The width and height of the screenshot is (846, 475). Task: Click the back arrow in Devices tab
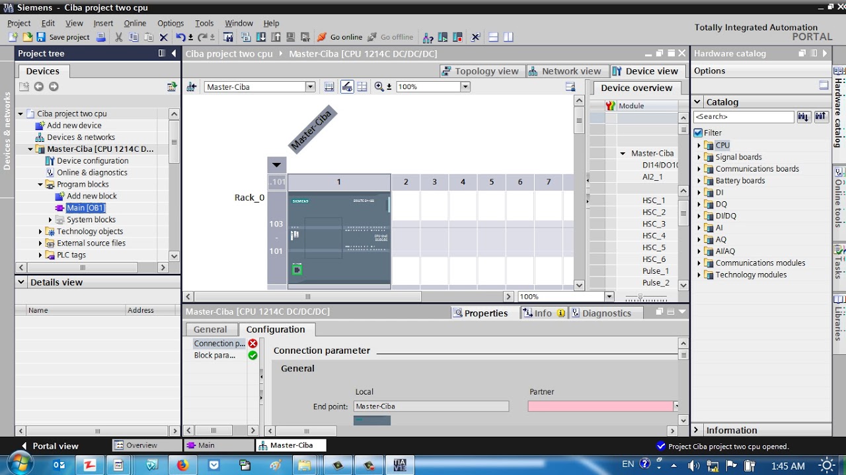point(38,86)
